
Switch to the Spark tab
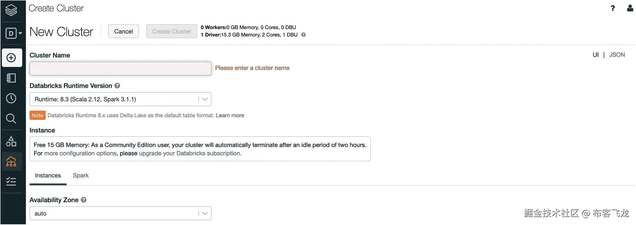[81, 176]
